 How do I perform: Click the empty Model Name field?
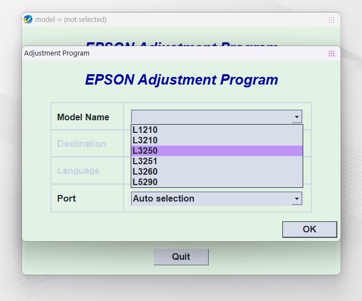(211, 117)
